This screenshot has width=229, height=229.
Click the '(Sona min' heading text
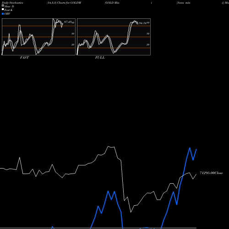[x=184, y=3]
